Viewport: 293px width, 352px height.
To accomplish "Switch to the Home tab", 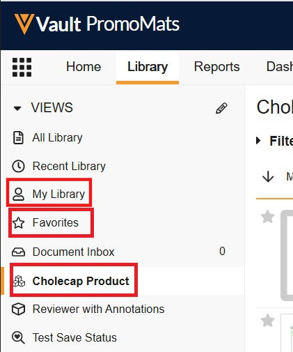I will coord(84,67).
